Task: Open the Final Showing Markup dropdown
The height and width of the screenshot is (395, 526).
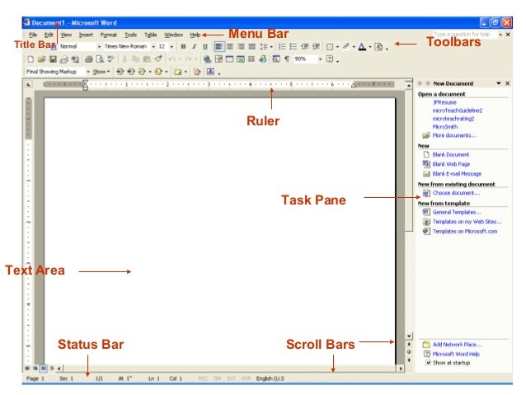Action: [x=88, y=72]
